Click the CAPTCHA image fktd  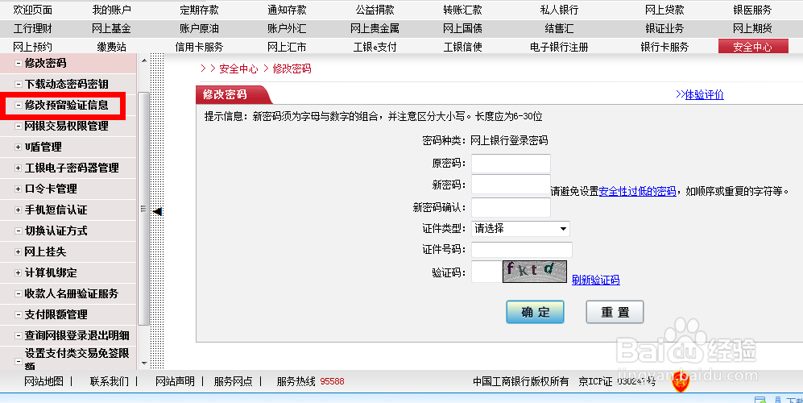[535, 272]
